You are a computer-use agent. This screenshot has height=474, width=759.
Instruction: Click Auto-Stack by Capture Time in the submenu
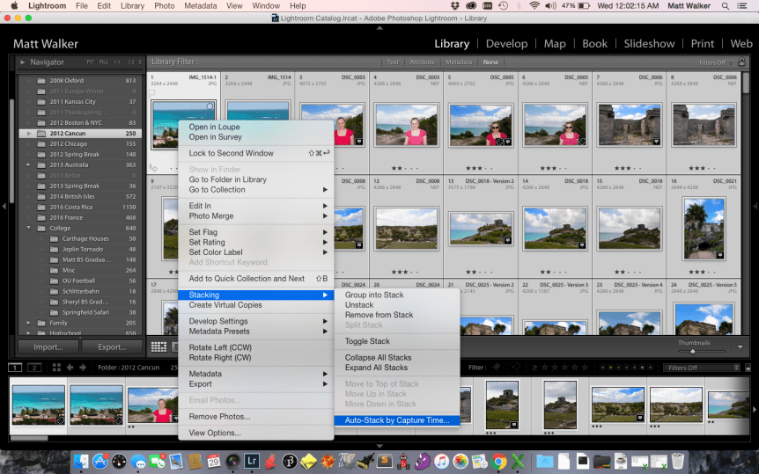point(396,420)
